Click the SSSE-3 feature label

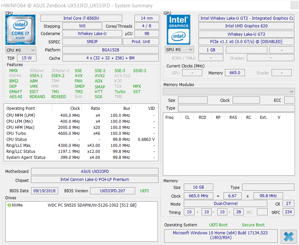(x=139, y=71)
